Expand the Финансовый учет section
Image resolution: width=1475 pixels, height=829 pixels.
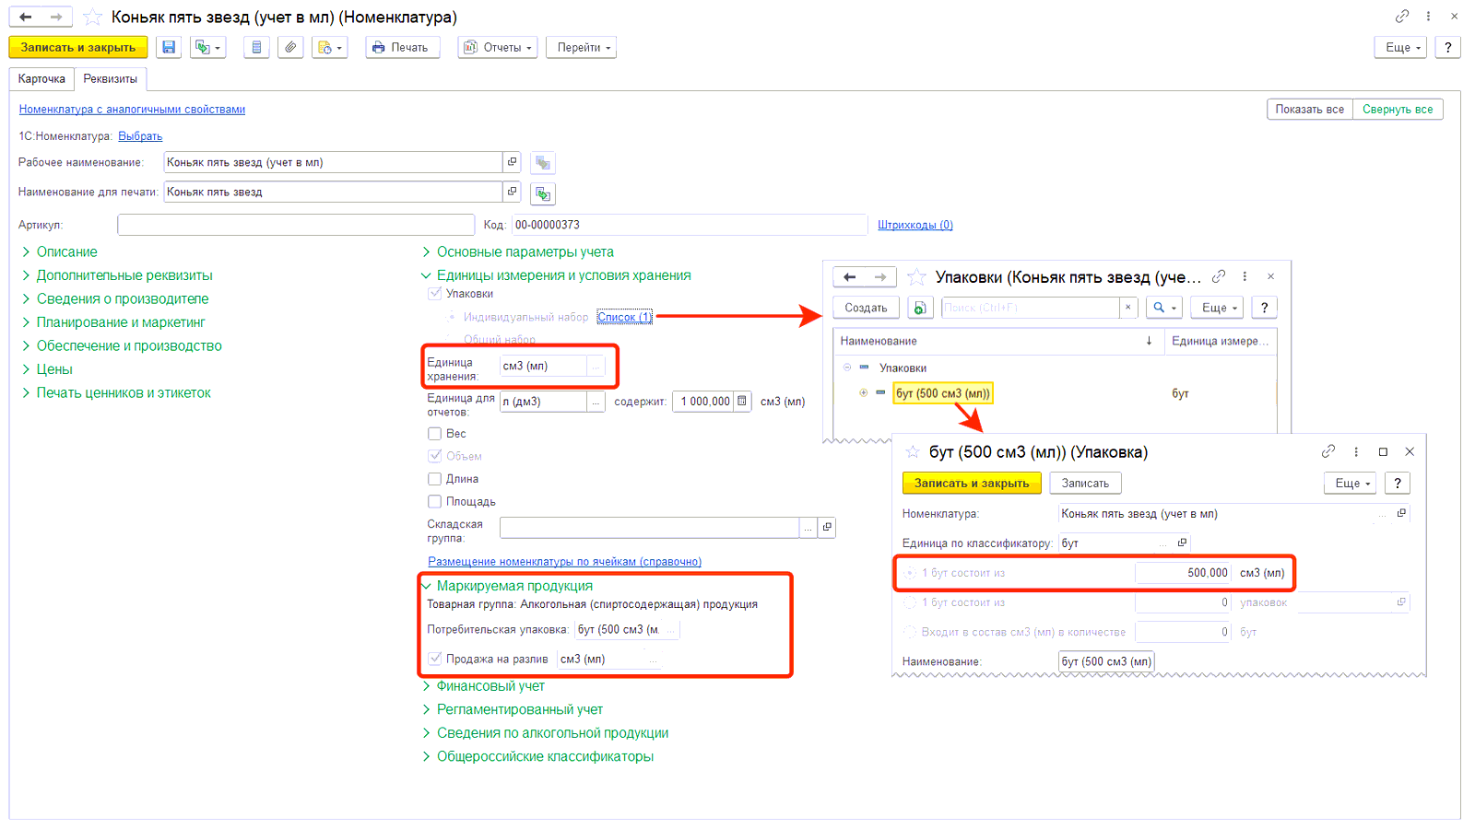click(490, 686)
